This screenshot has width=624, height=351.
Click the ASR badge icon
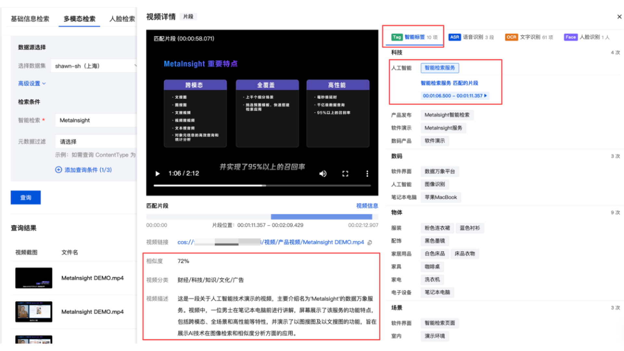point(454,37)
